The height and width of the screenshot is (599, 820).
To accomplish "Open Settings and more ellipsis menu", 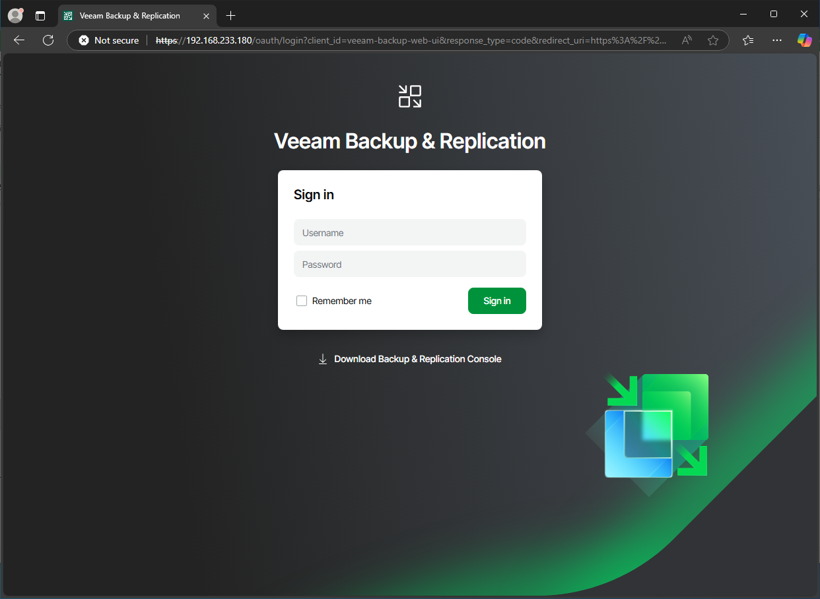I will (776, 40).
